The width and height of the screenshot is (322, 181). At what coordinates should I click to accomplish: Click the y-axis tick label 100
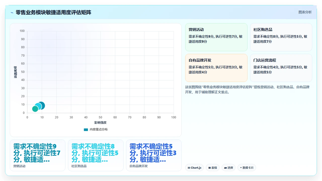click(22, 31)
